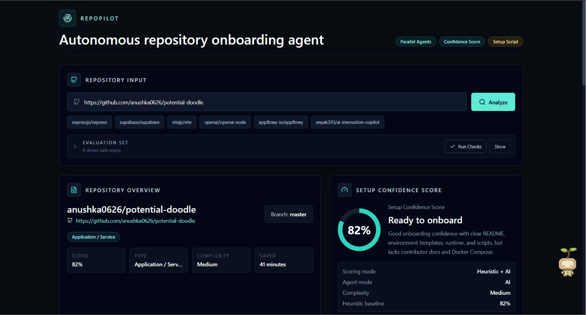
Task: Select the expressjs/express sample repo
Action: tap(90, 122)
